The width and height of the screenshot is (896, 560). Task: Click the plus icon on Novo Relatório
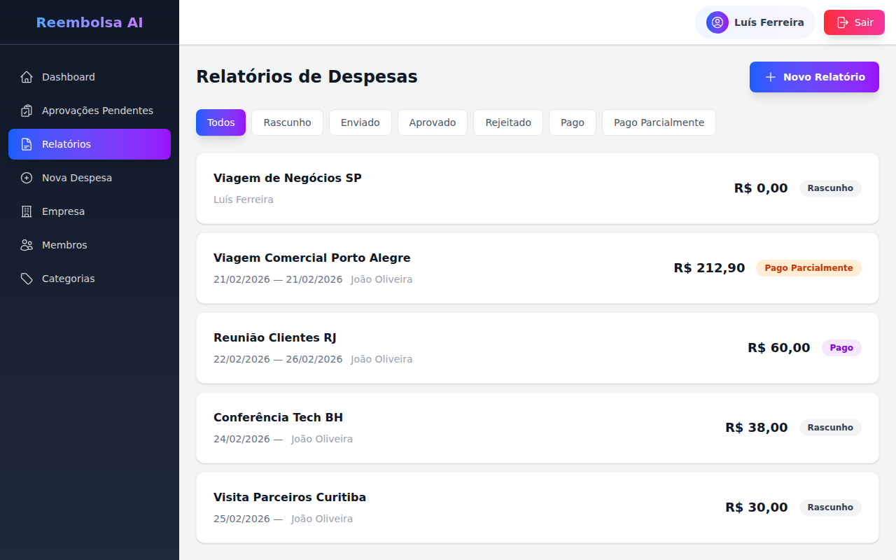pyautogui.click(x=769, y=76)
